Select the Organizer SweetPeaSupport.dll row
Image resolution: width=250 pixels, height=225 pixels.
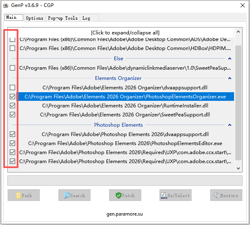pyautogui.click(x=125, y=115)
